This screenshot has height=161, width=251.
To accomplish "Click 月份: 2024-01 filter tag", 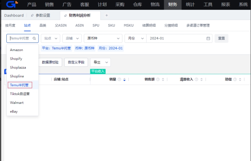I will click(111, 48).
